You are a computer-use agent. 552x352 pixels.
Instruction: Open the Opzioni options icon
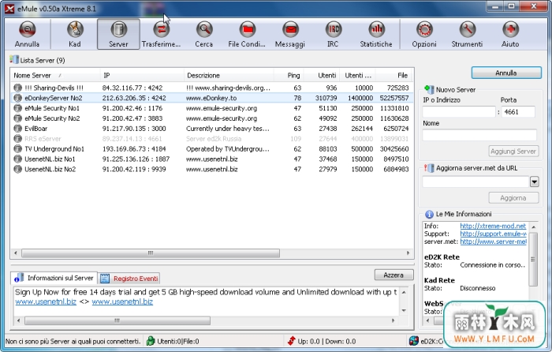424,30
